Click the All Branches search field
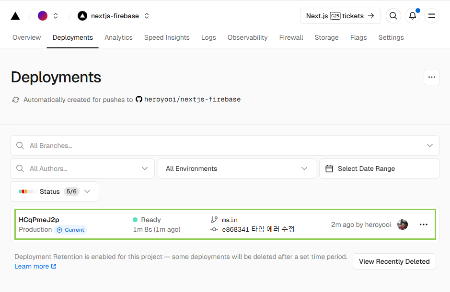 tap(220, 146)
